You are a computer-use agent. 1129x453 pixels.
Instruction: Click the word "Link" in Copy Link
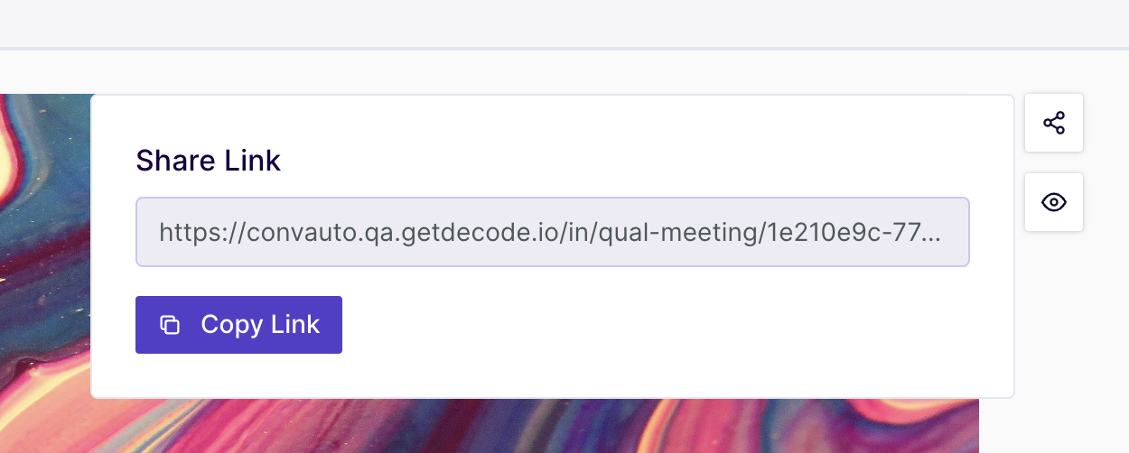click(x=294, y=325)
